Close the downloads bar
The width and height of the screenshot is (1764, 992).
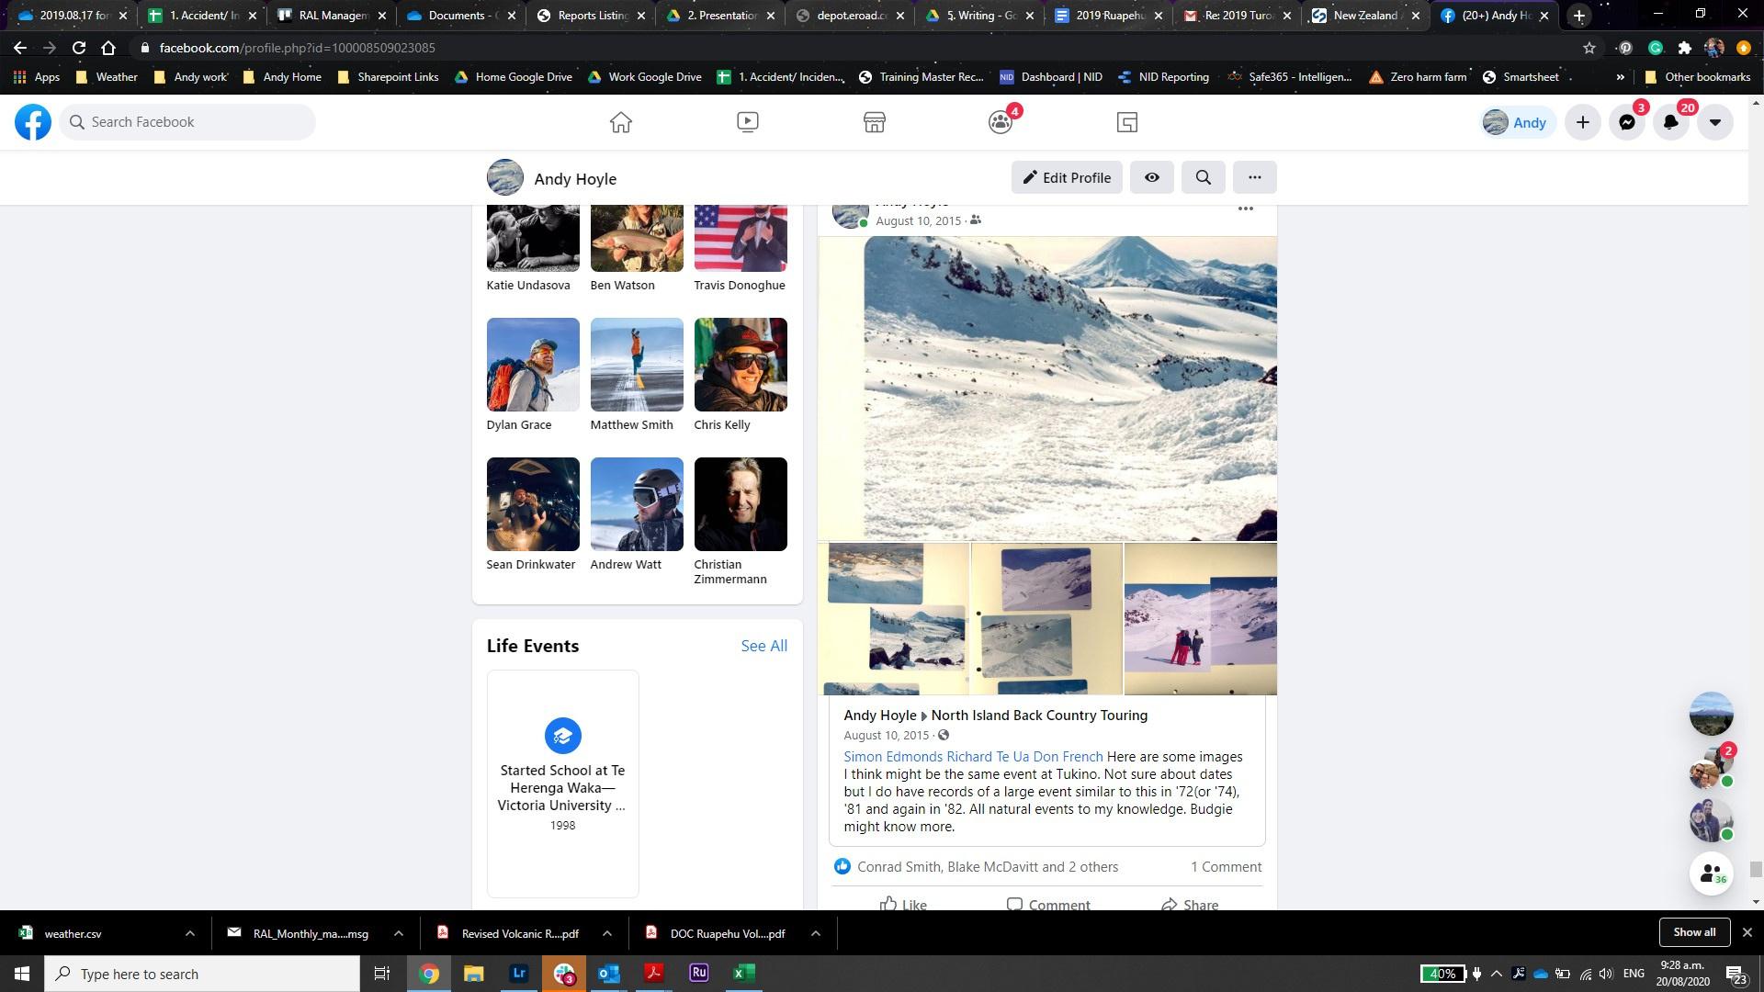tap(1747, 932)
